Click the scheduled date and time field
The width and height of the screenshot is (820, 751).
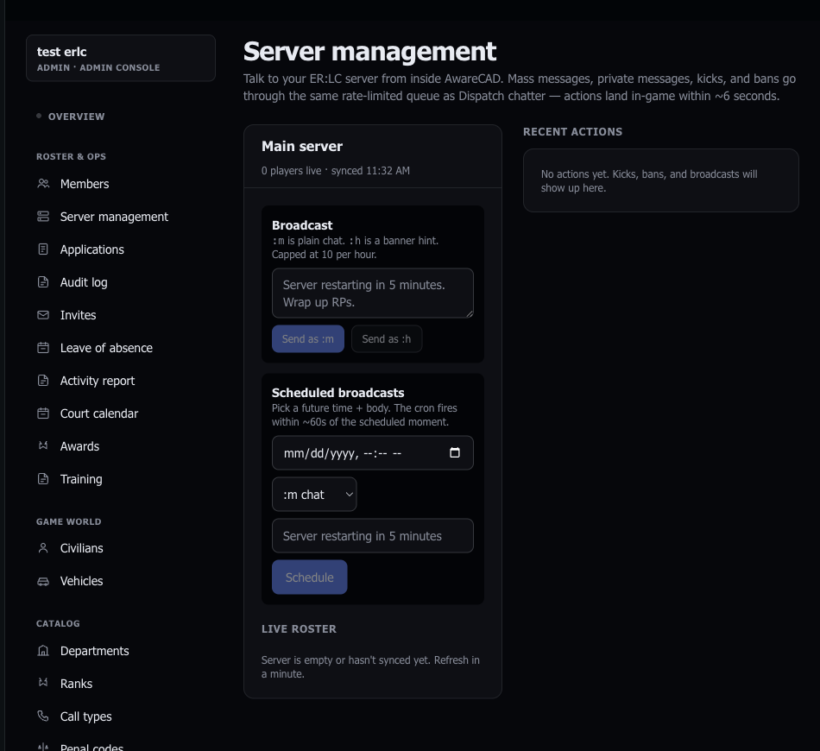pos(373,453)
